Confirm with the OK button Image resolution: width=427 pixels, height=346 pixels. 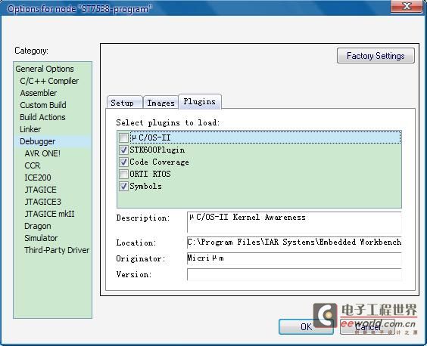[x=306, y=326]
